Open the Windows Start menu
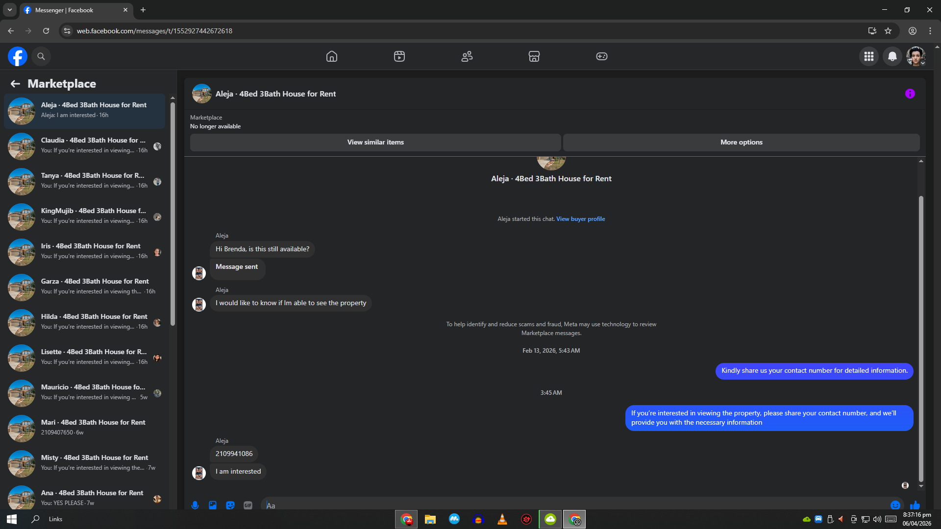Screen dimensions: 941x529 pyautogui.click(x=12, y=519)
